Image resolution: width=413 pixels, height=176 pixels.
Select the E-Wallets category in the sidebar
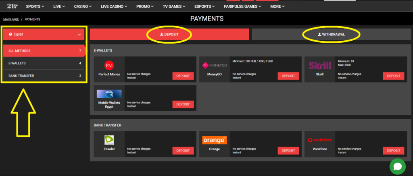[x=44, y=63]
